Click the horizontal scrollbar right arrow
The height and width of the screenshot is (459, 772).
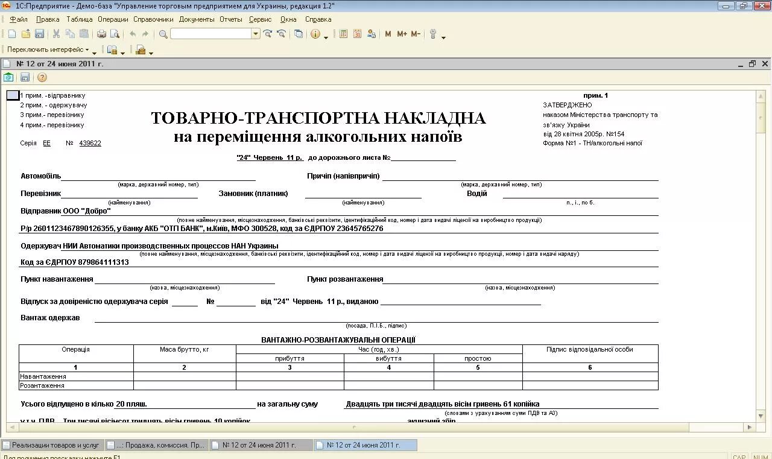[750, 427]
